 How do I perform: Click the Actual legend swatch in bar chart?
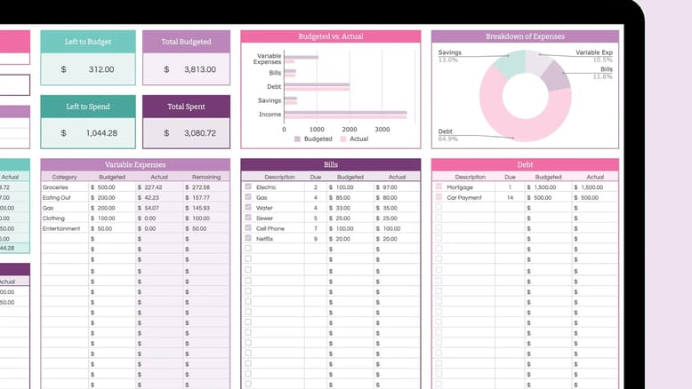(342, 139)
